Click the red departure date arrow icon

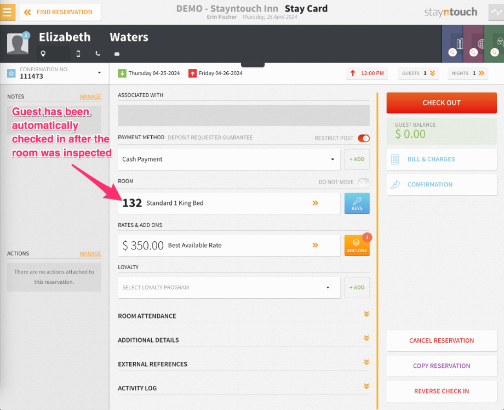[192, 73]
